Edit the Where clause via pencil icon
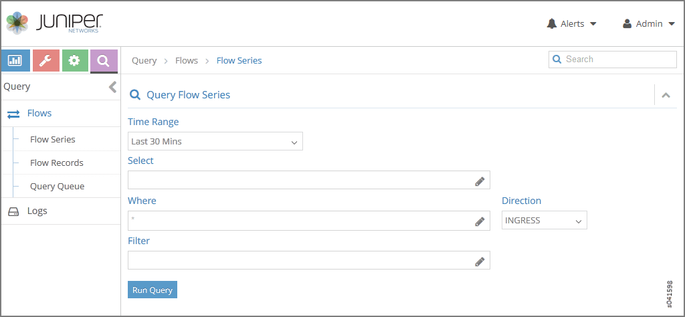685x317 pixels. coord(480,221)
